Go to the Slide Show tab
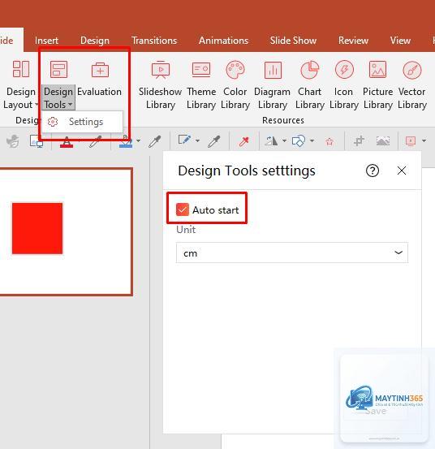 tap(293, 41)
